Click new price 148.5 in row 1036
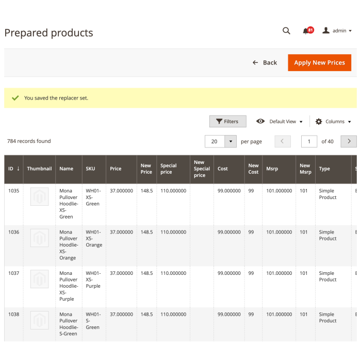Screen dimensions: 361x361 click(x=146, y=232)
